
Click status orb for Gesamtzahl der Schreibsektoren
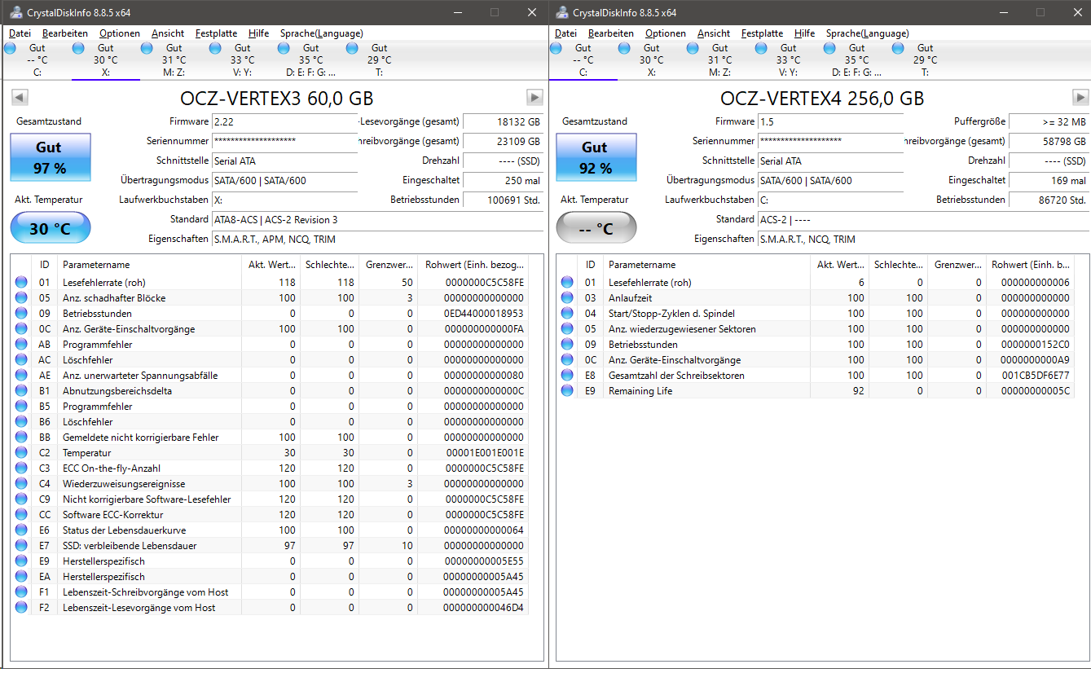[x=567, y=376]
